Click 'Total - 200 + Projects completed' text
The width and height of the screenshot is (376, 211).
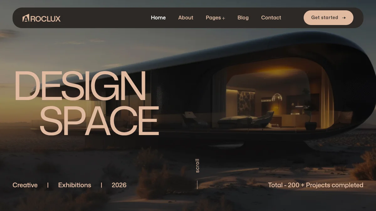(x=316, y=185)
